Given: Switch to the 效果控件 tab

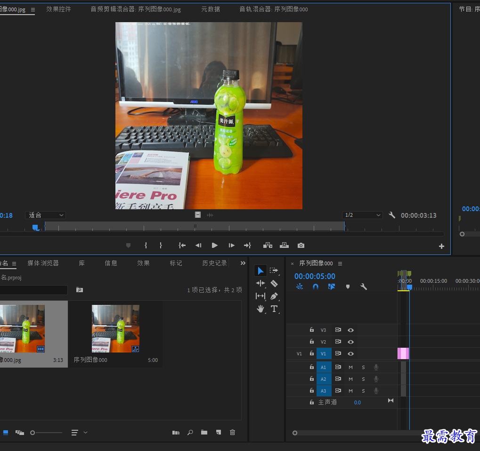Looking at the screenshot, I should (x=58, y=9).
